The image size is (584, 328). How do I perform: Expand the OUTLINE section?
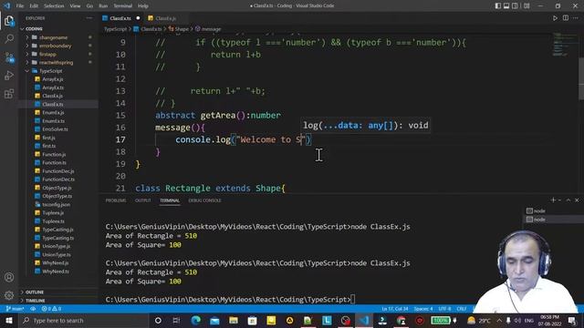pos(35,292)
